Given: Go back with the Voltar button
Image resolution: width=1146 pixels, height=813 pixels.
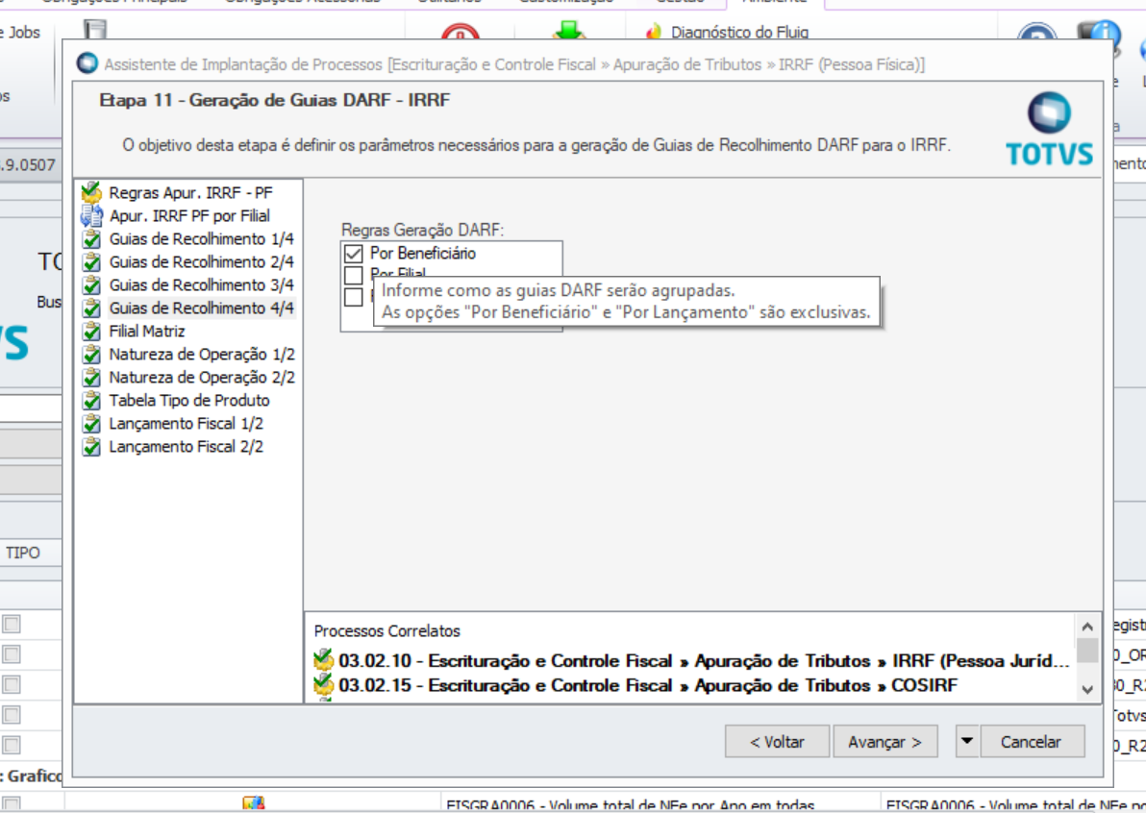Looking at the screenshot, I should (777, 742).
